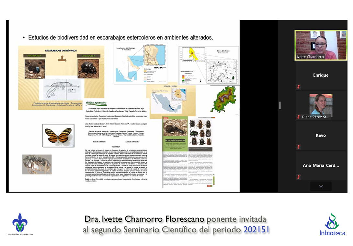Click Enrique's muted microphone icon
The height and width of the screenshot is (246, 353).
[299, 87]
